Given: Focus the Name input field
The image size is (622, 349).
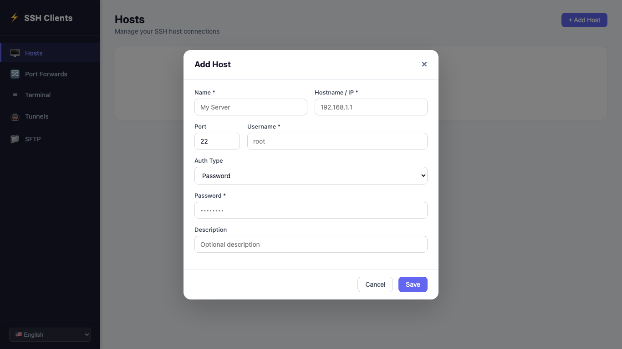Looking at the screenshot, I should coord(250,107).
